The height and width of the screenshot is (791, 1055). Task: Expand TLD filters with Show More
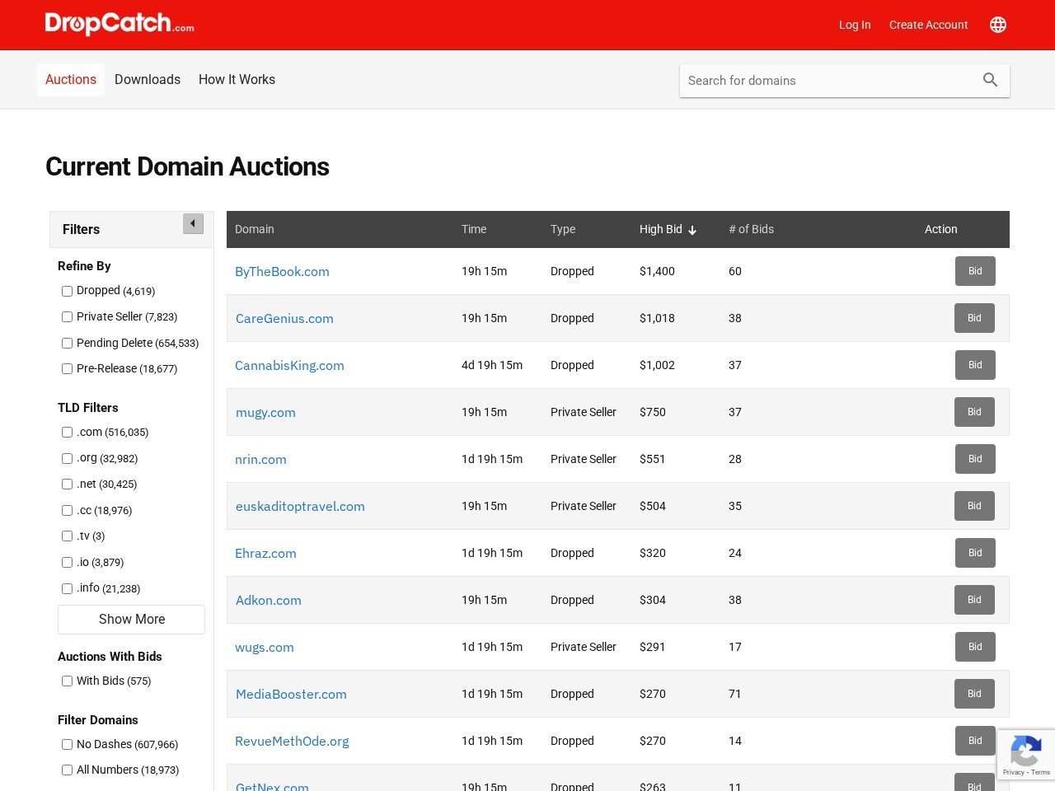click(131, 619)
